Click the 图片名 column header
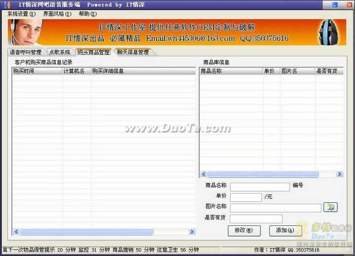 point(298,71)
